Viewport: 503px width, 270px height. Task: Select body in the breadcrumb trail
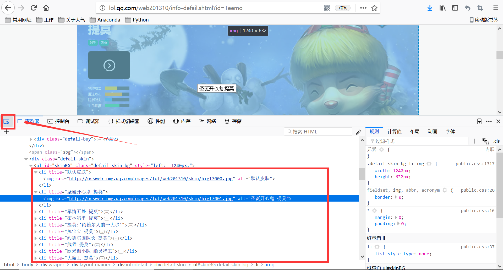28,265
